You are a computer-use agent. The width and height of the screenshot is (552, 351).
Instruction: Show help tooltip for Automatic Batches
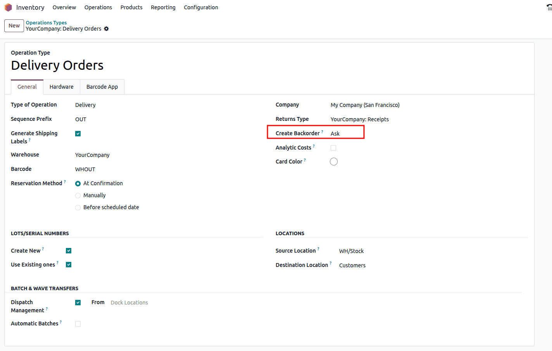[61, 322]
